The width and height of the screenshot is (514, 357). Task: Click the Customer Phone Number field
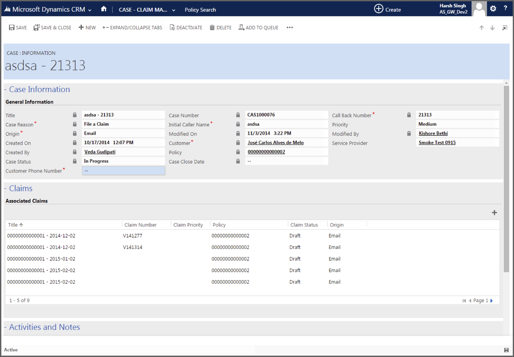click(123, 171)
